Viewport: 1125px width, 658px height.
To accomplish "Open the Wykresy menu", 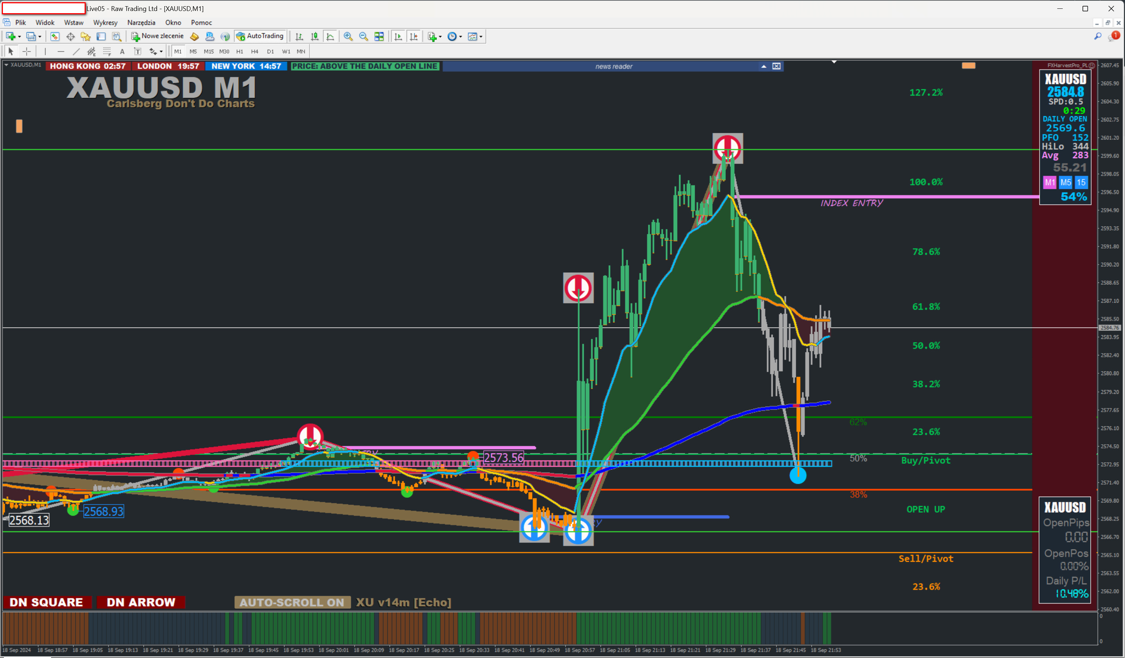I will pyautogui.click(x=105, y=22).
